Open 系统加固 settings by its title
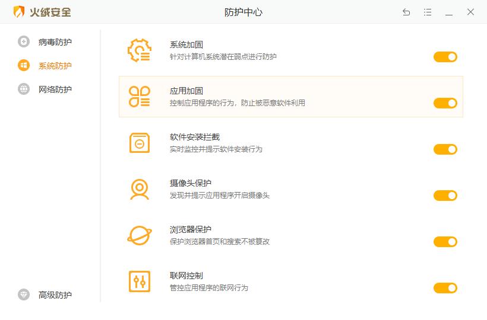This screenshot has height=320, width=487. (x=186, y=44)
